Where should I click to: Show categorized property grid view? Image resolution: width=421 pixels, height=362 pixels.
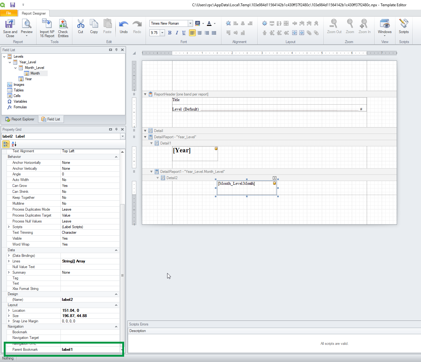[x=6, y=144]
